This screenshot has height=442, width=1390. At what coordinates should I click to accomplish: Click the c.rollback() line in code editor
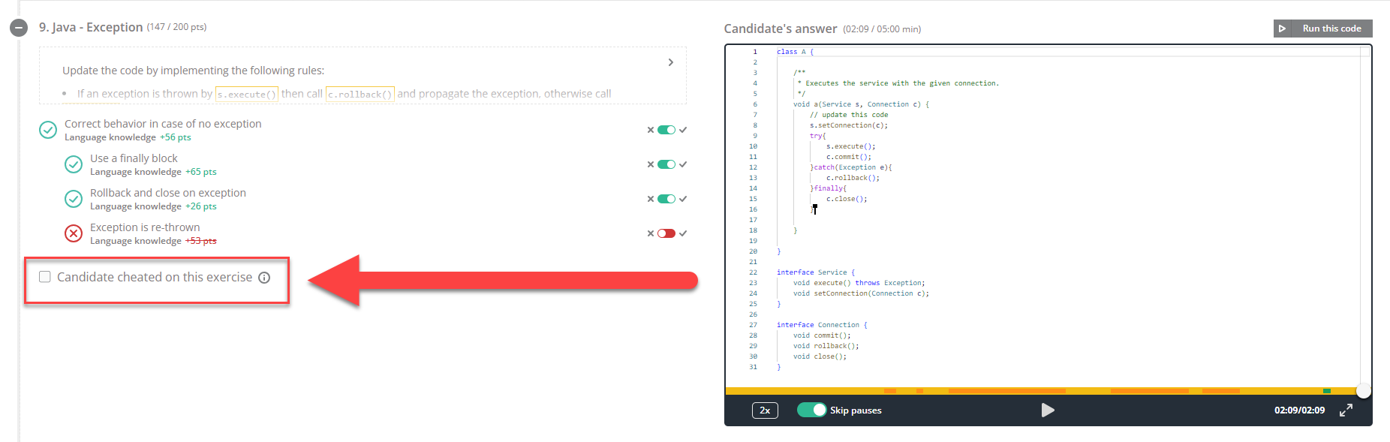pos(853,178)
